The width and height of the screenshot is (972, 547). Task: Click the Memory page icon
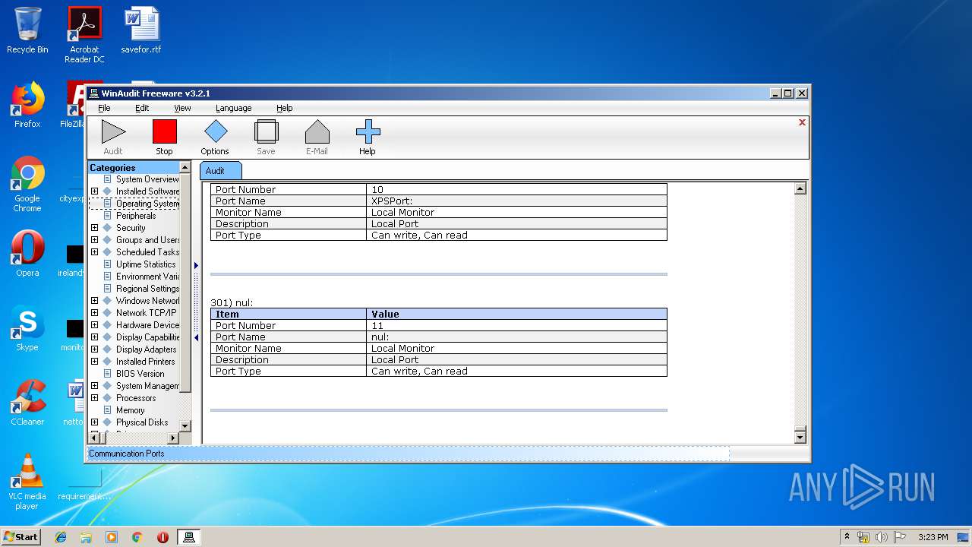pos(107,410)
